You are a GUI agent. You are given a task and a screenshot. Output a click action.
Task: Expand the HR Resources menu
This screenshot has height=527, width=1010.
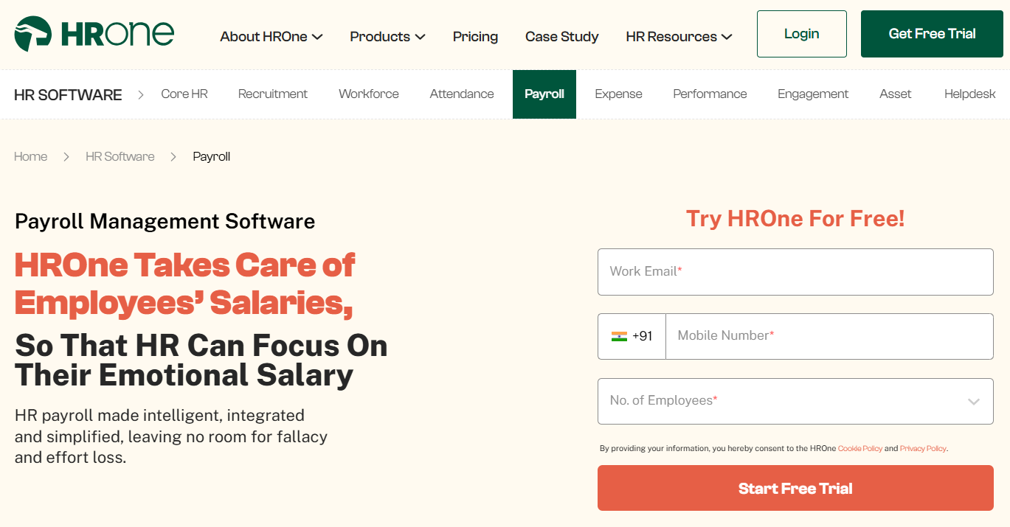click(677, 36)
